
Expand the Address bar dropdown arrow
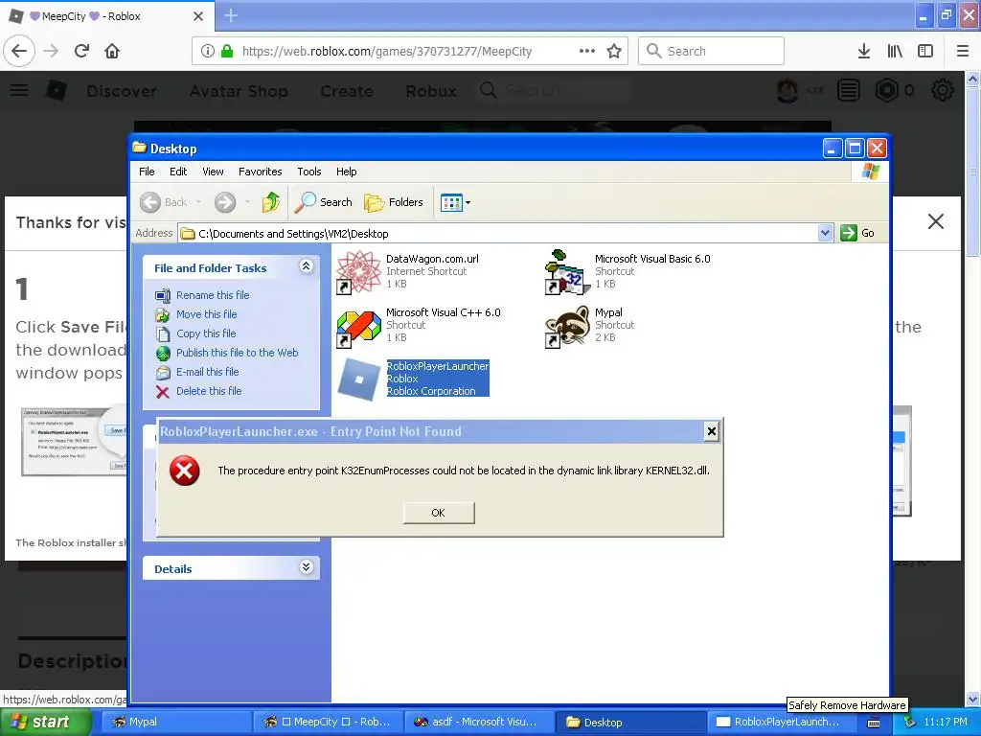(x=825, y=233)
